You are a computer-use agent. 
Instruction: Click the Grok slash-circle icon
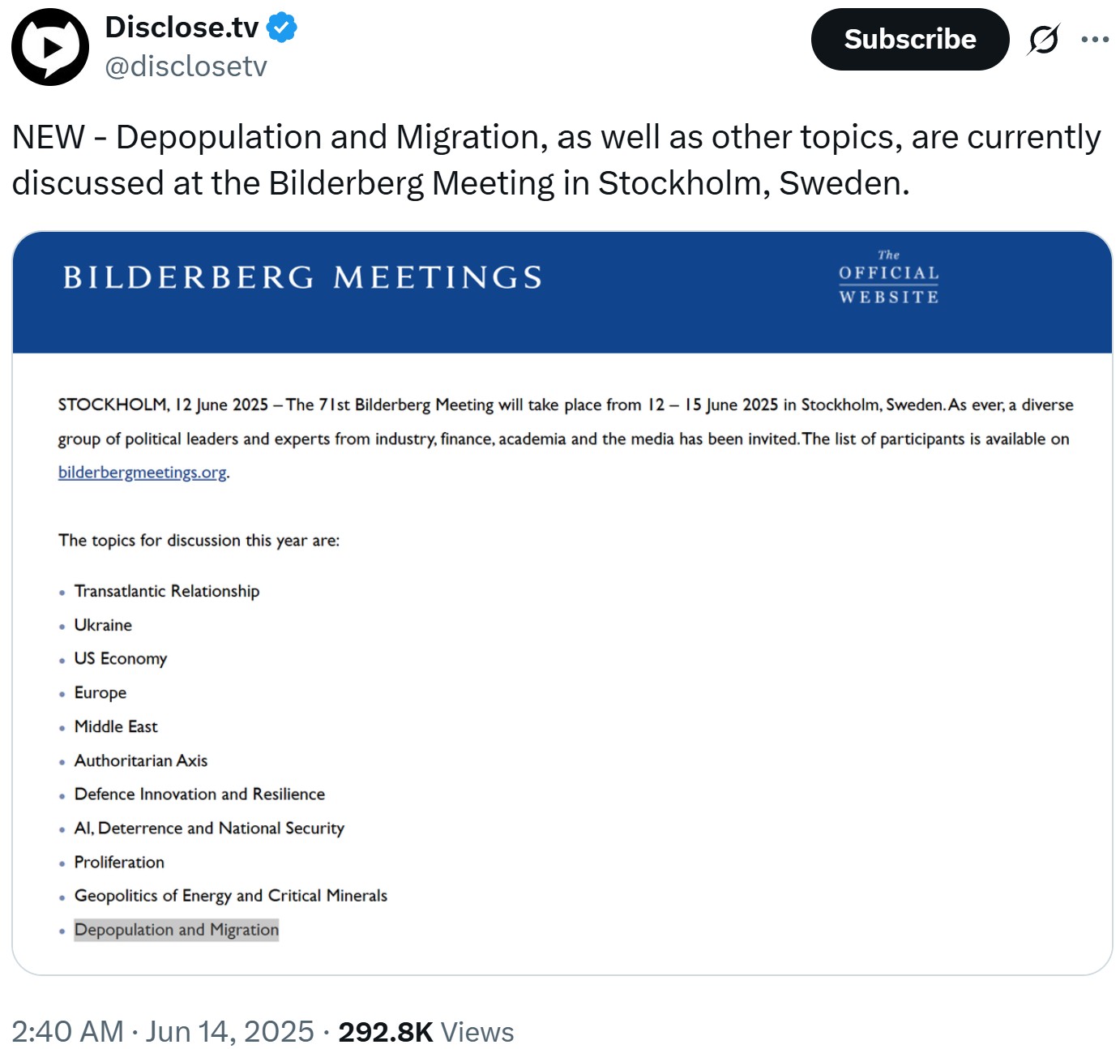(x=1043, y=39)
